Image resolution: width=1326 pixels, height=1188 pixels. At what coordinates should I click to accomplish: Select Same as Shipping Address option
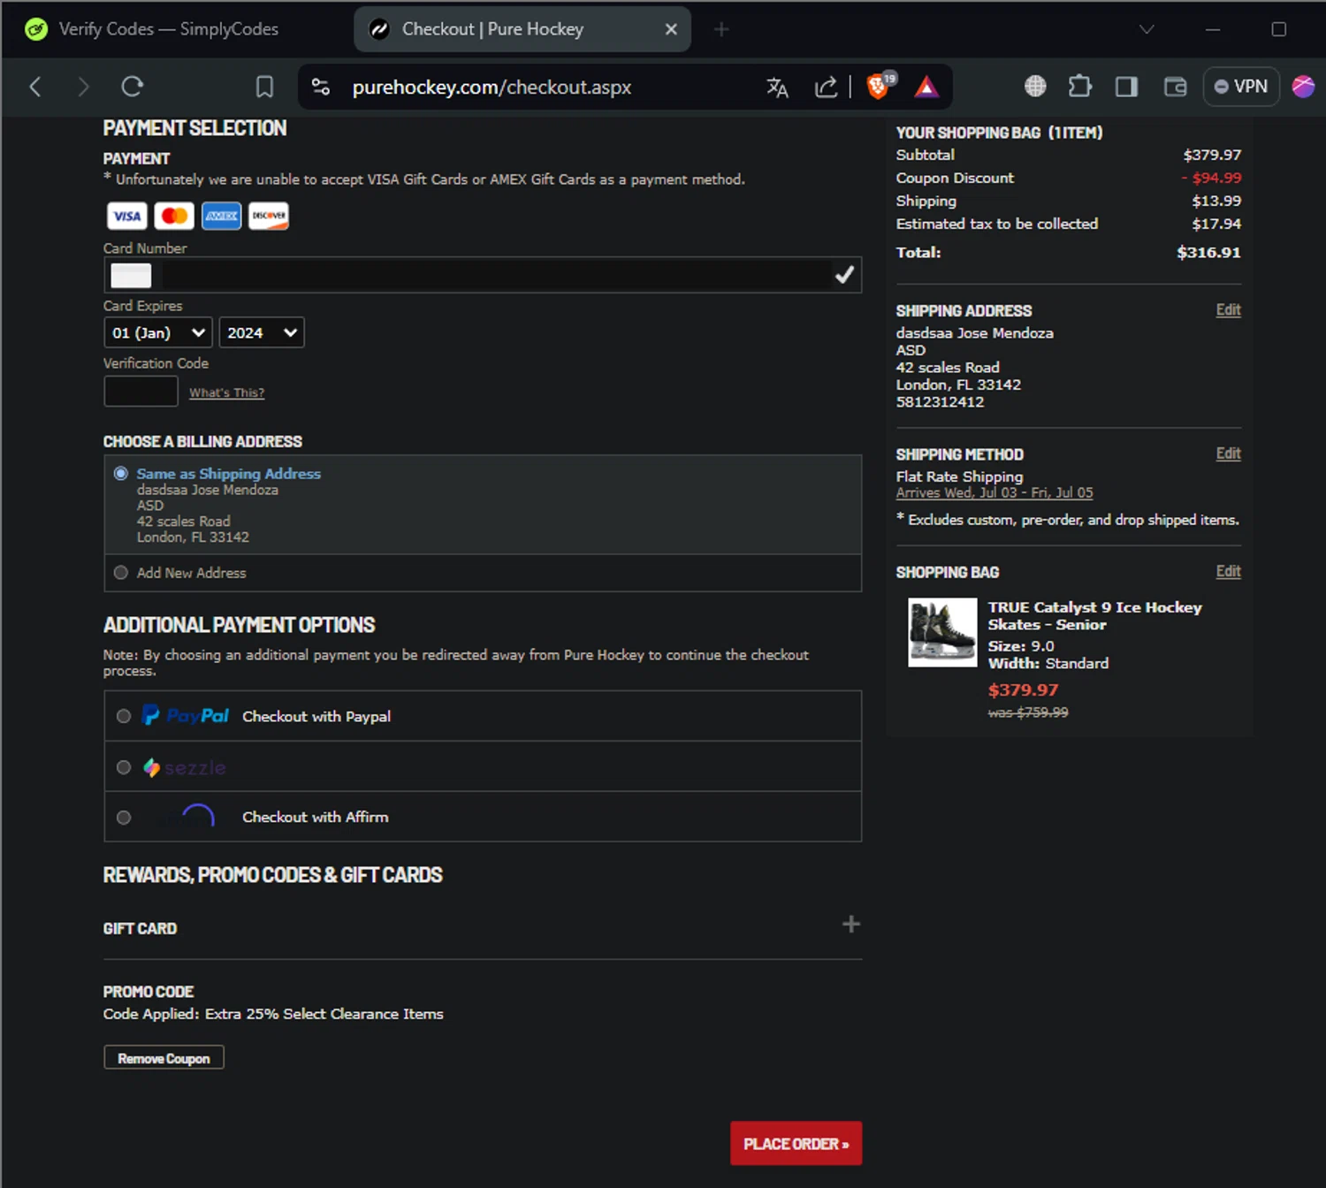click(x=121, y=474)
